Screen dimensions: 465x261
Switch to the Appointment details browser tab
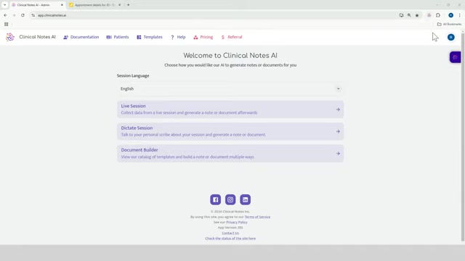[x=94, y=5]
